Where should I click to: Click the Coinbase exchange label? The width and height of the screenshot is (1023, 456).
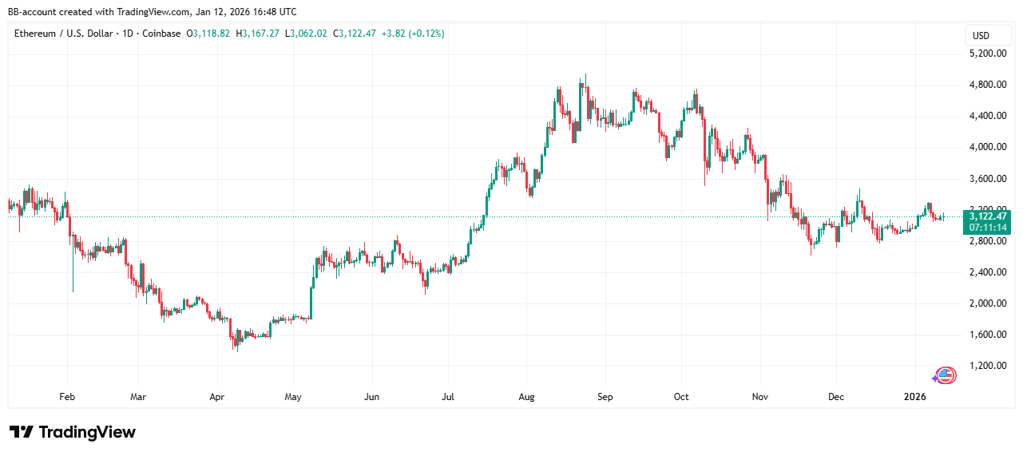pos(162,34)
